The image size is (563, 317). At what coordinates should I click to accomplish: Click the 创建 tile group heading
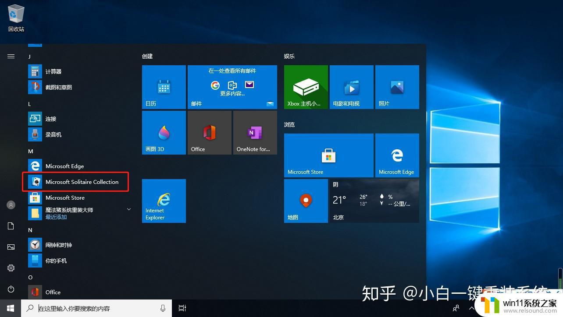tap(147, 56)
